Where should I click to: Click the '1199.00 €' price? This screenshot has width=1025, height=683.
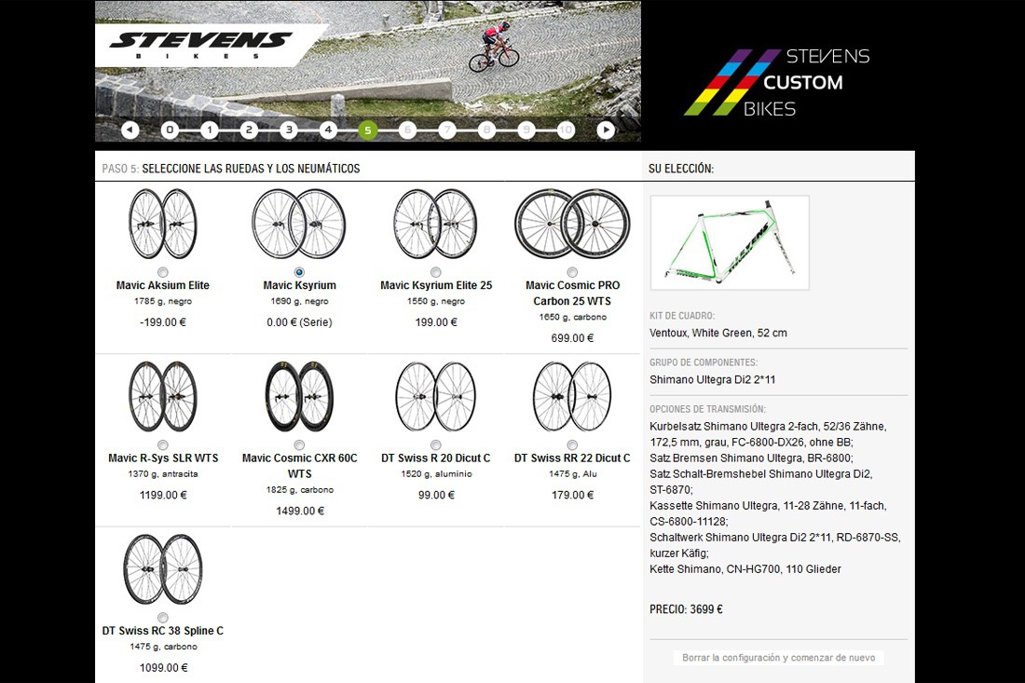coord(163,495)
